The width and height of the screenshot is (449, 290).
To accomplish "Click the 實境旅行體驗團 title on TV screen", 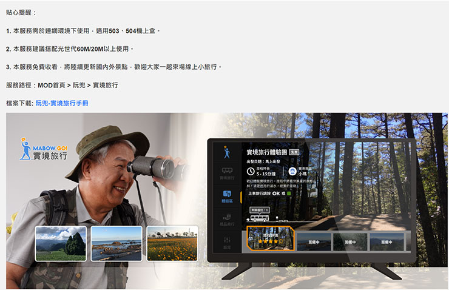I will coord(266,152).
